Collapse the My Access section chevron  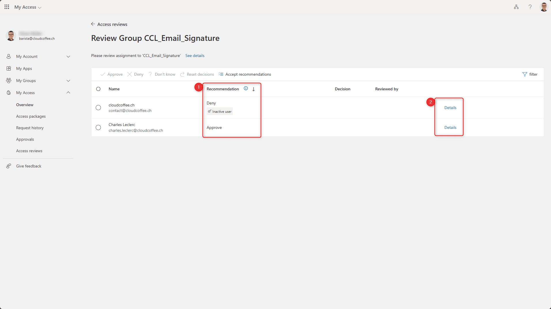click(68, 93)
